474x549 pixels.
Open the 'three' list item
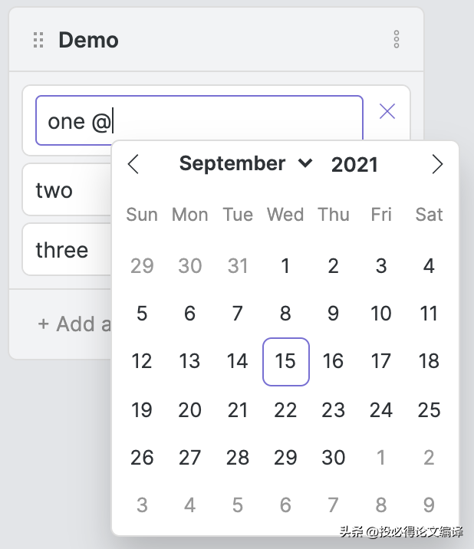coord(67,250)
